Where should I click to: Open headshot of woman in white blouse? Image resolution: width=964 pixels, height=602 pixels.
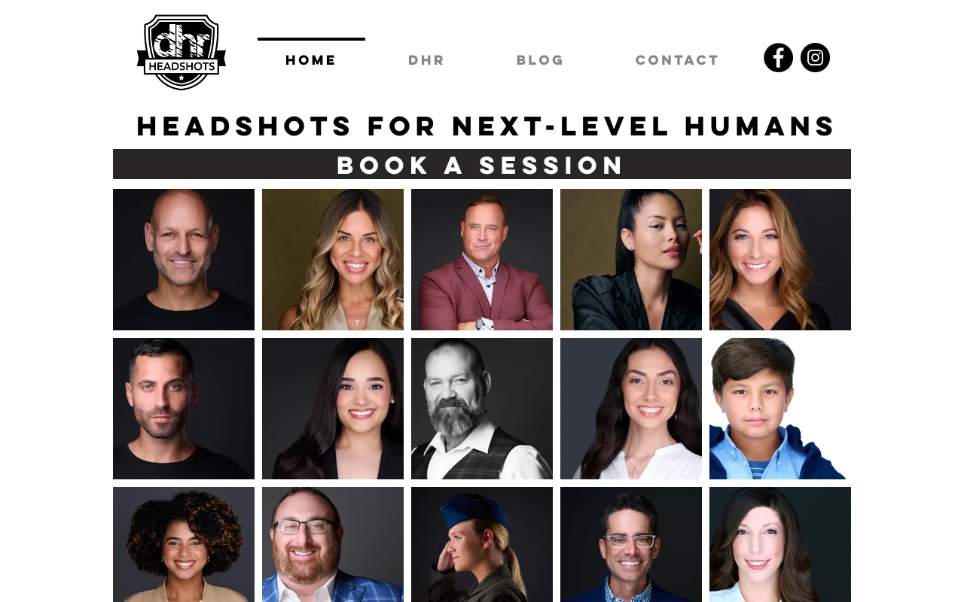tap(631, 409)
